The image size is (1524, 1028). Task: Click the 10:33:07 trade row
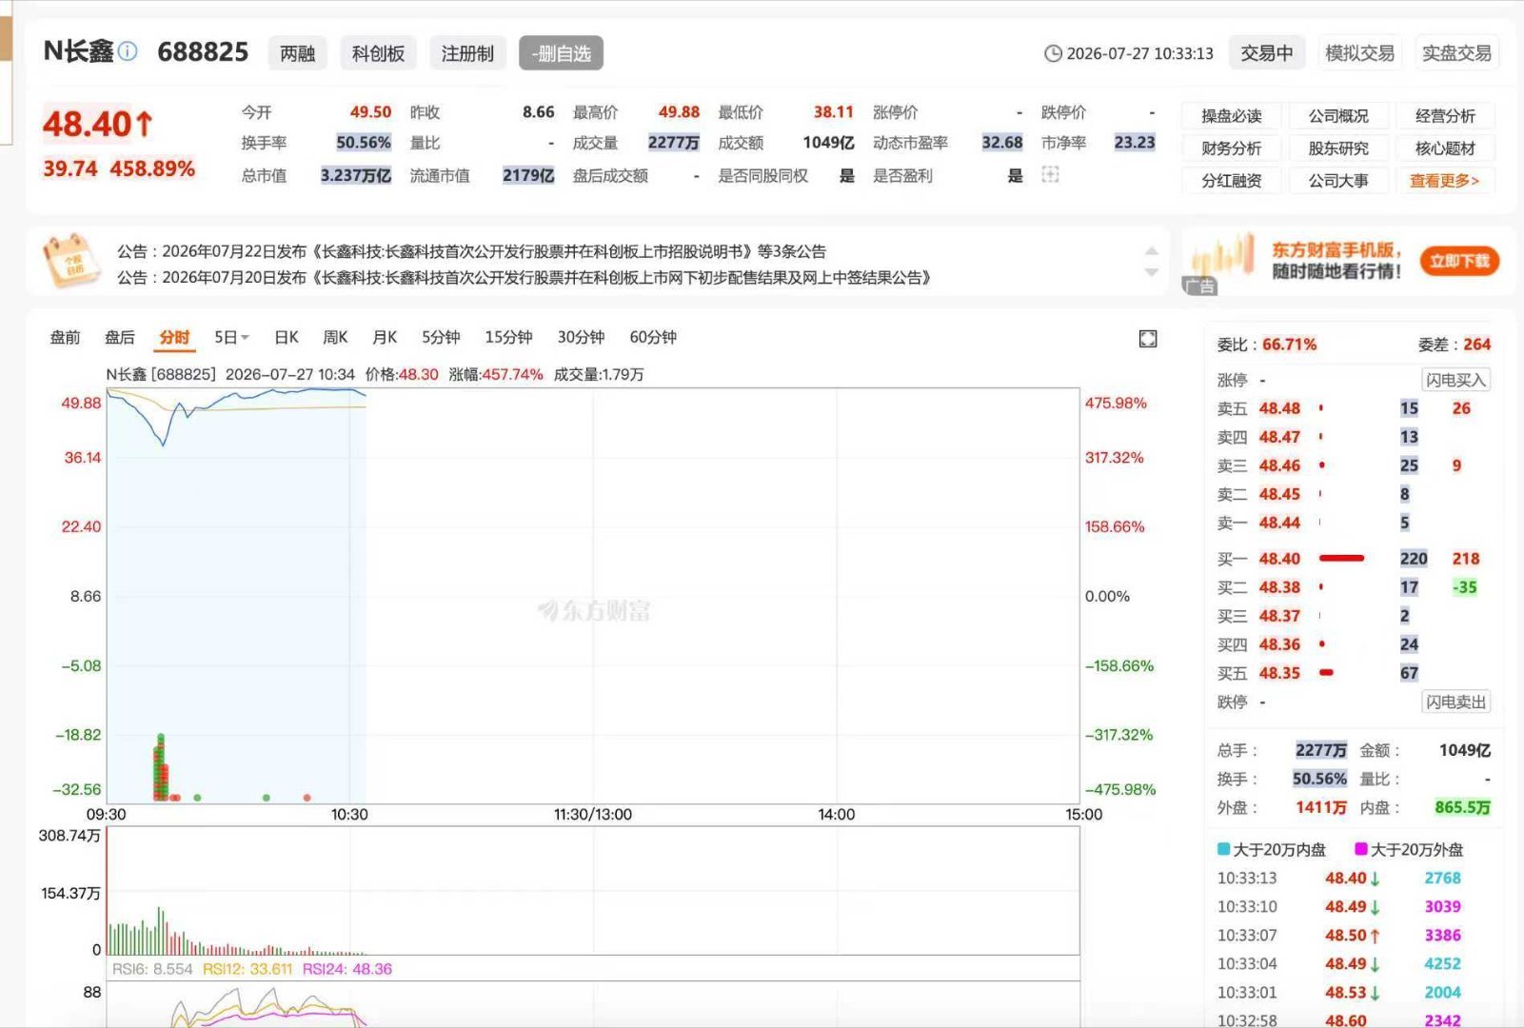coord(1353,936)
